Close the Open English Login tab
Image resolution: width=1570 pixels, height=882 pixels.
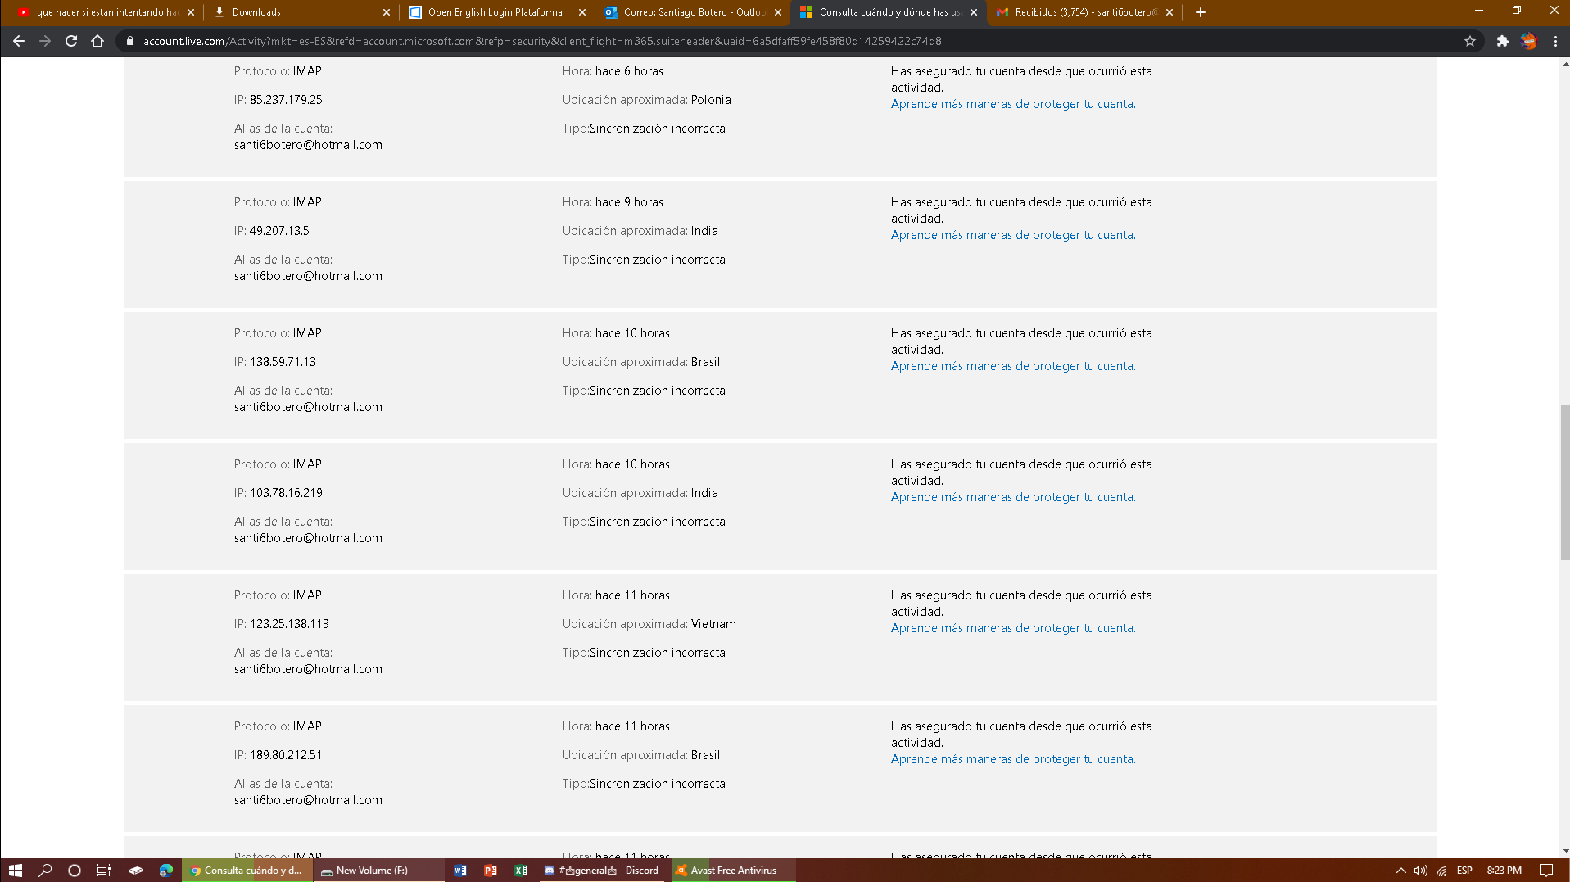coord(582,12)
